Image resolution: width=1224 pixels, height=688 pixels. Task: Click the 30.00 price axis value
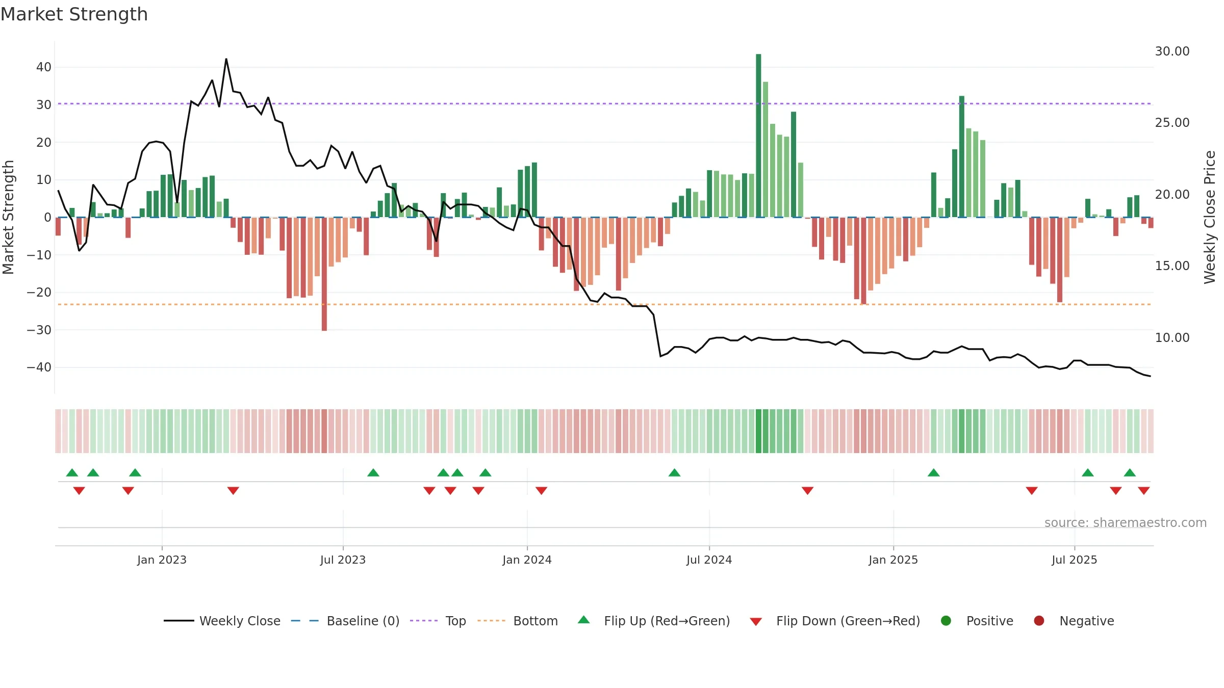point(1172,51)
